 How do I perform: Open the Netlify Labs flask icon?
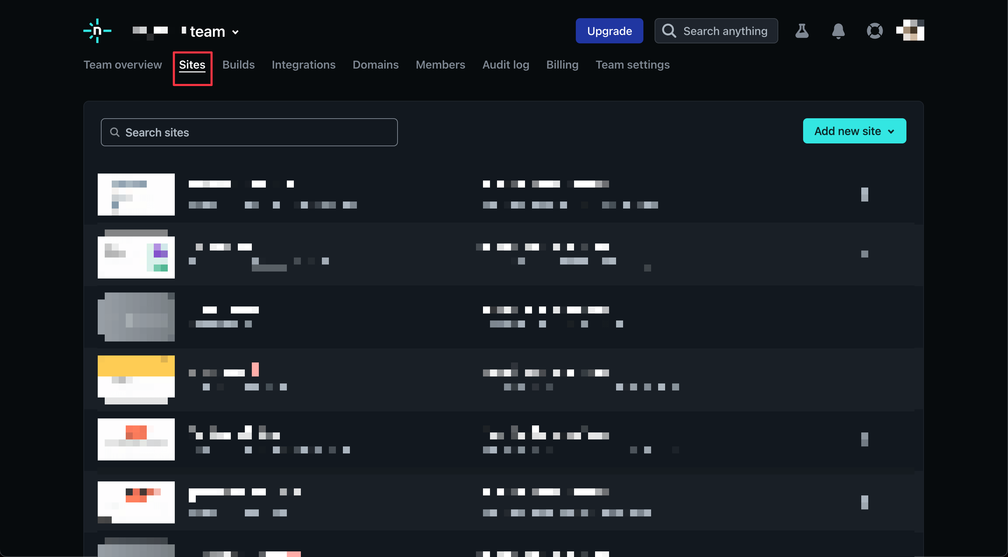pyautogui.click(x=802, y=31)
